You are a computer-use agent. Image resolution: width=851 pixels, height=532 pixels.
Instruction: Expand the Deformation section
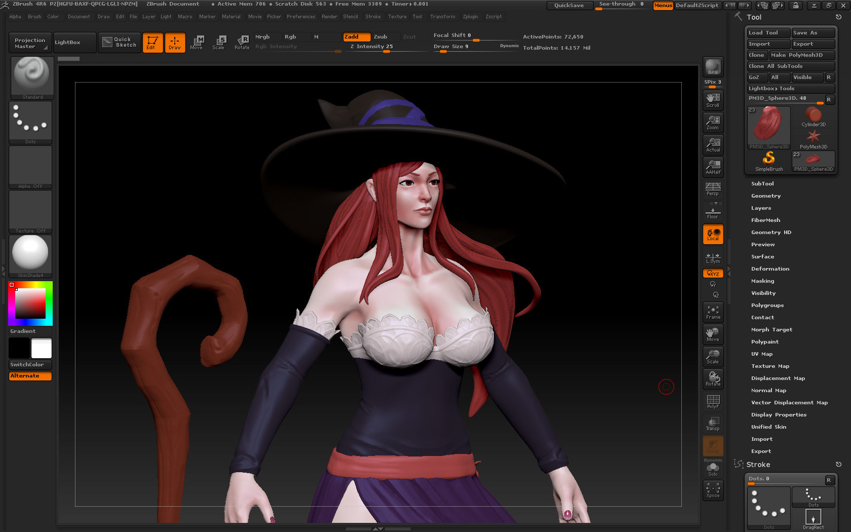coord(770,269)
